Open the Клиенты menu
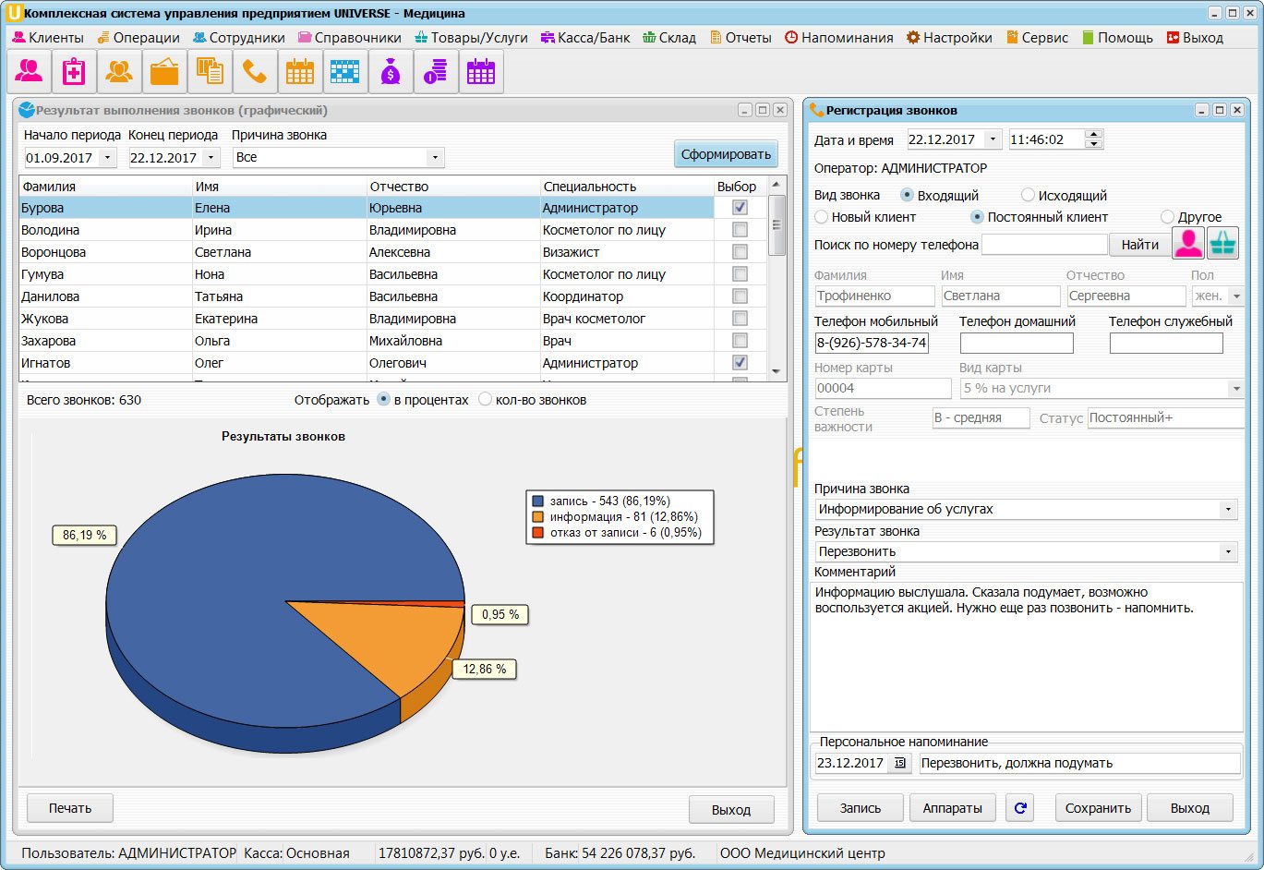The height and width of the screenshot is (870, 1264). point(48,38)
